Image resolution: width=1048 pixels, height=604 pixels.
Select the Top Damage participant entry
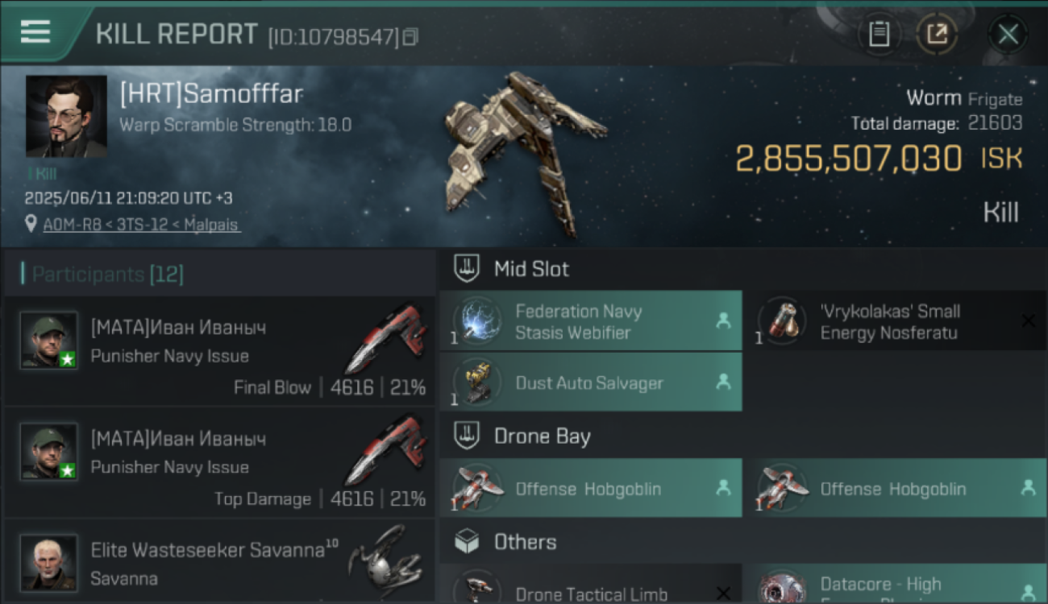[x=219, y=462]
